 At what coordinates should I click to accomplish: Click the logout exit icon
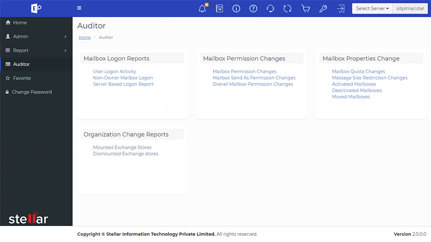point(340,9)
